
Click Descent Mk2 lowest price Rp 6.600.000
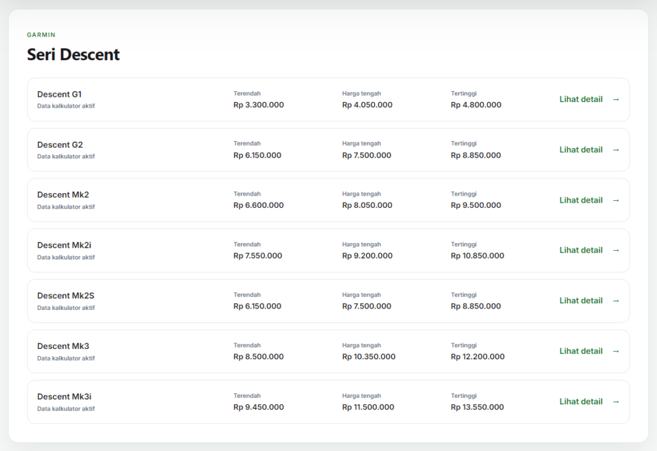point(259,205)
